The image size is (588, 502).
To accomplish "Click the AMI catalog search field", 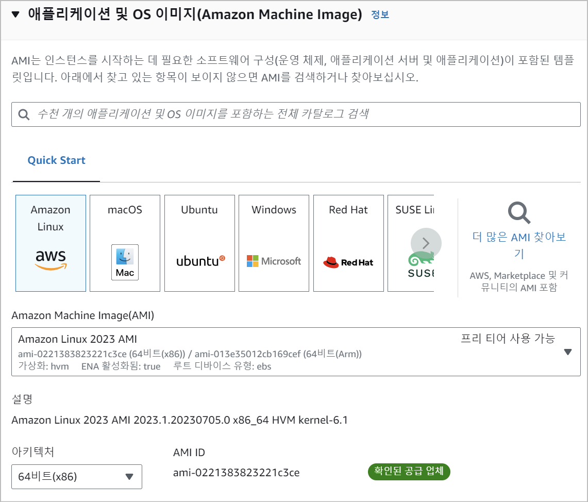I will coord(296,114).
